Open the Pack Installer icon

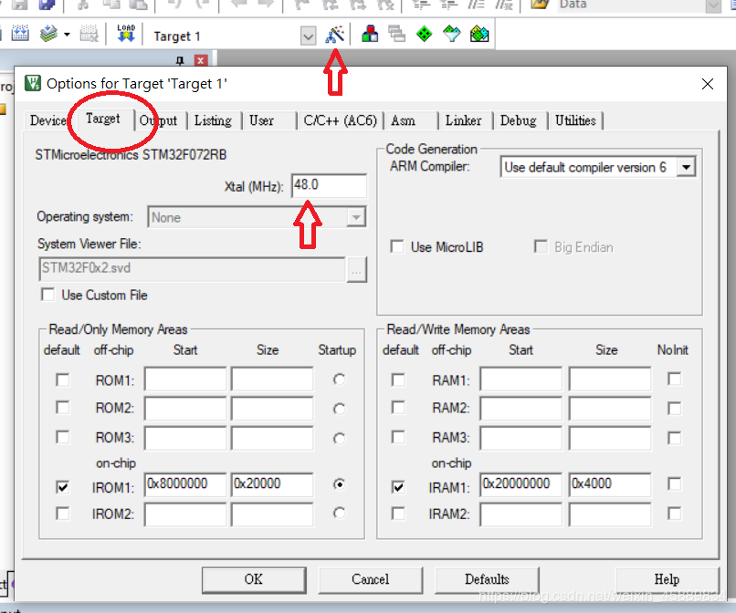pyautogui.click(x=479, y=34)
